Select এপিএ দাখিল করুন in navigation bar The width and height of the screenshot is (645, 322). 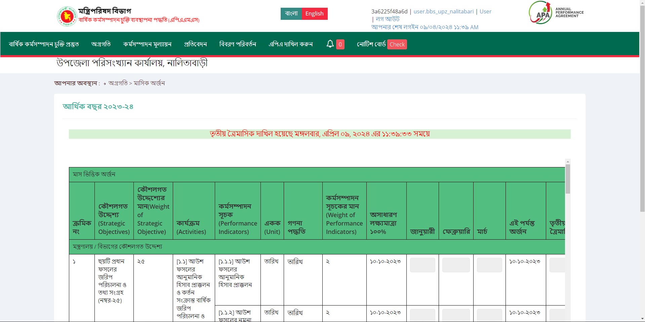[x=290, y=44]
